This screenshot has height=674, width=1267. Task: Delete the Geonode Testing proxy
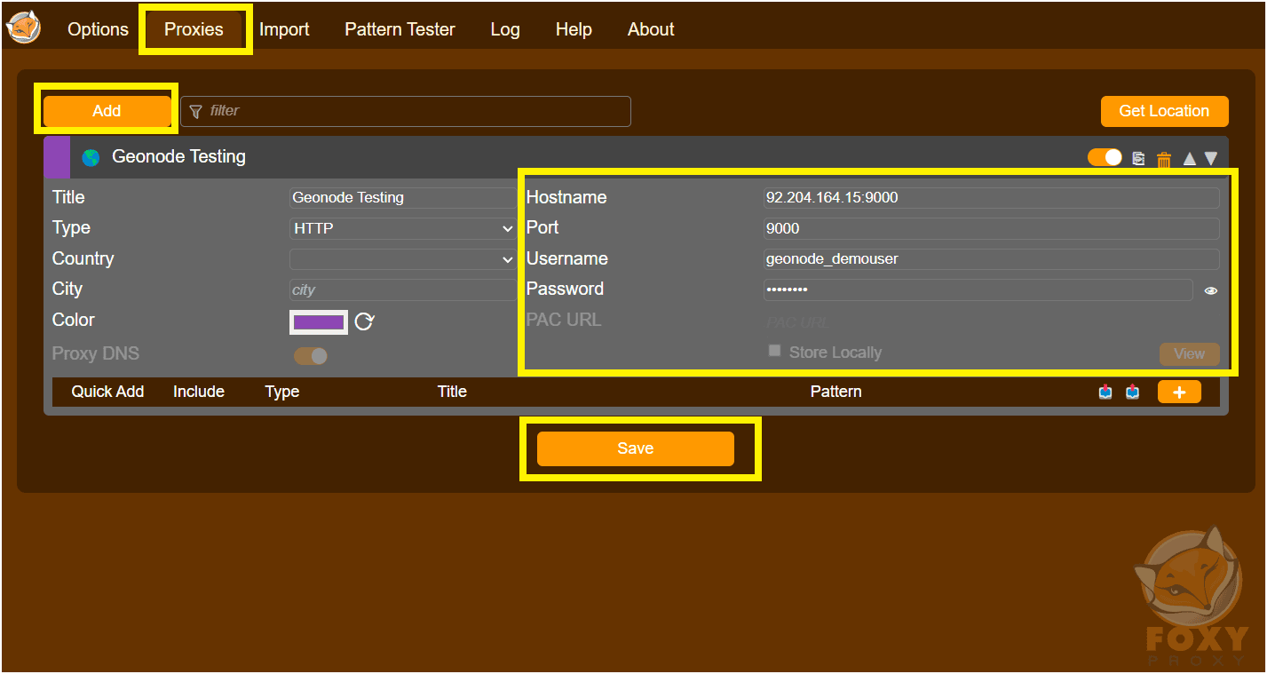(x=1164, y=157)
